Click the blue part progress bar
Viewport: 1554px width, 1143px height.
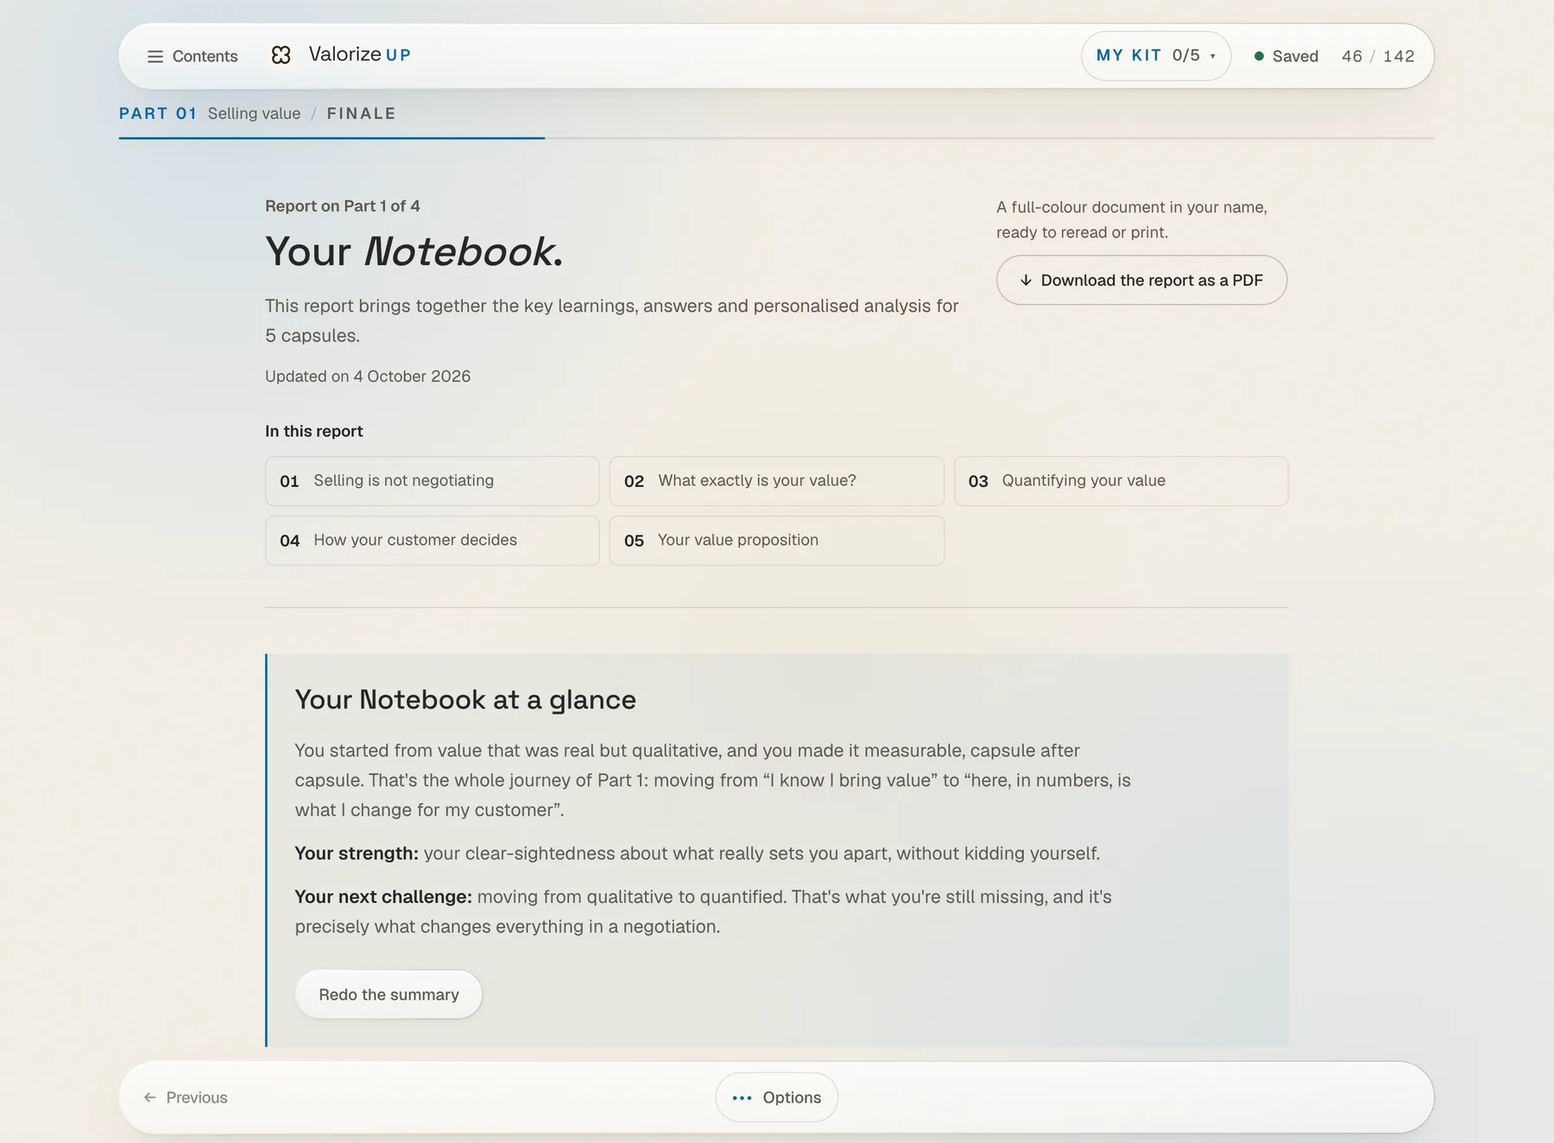click(x=332, y=138)
